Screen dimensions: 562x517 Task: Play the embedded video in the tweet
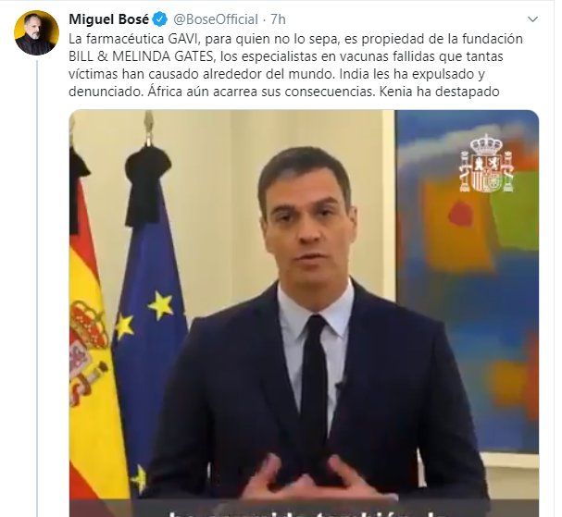304,314
